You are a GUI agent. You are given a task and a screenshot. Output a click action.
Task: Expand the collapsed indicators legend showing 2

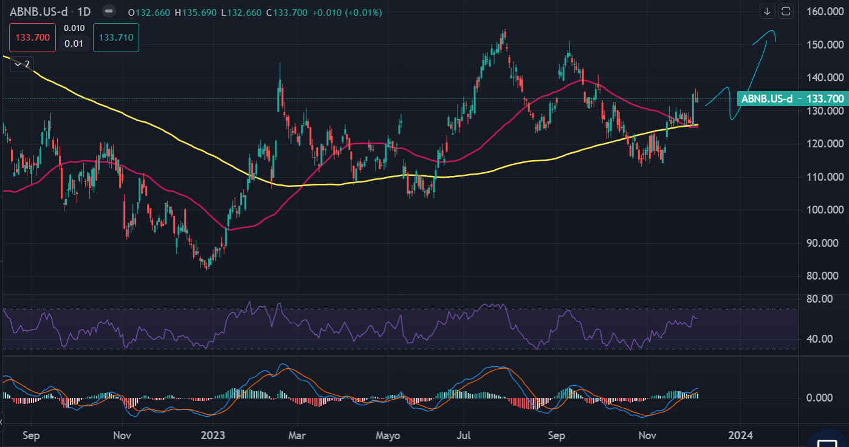22,64
